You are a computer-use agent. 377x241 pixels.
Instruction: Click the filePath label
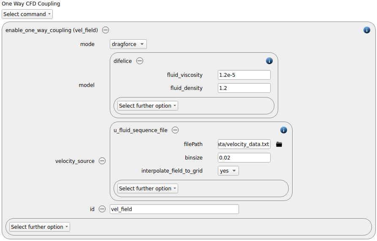(x=193, y=144)
